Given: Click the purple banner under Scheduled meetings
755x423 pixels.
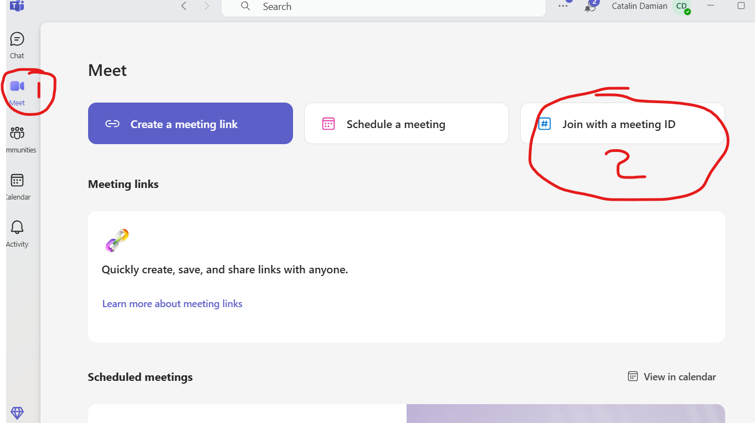Looking at the screenshot, I should click(565, 414).
